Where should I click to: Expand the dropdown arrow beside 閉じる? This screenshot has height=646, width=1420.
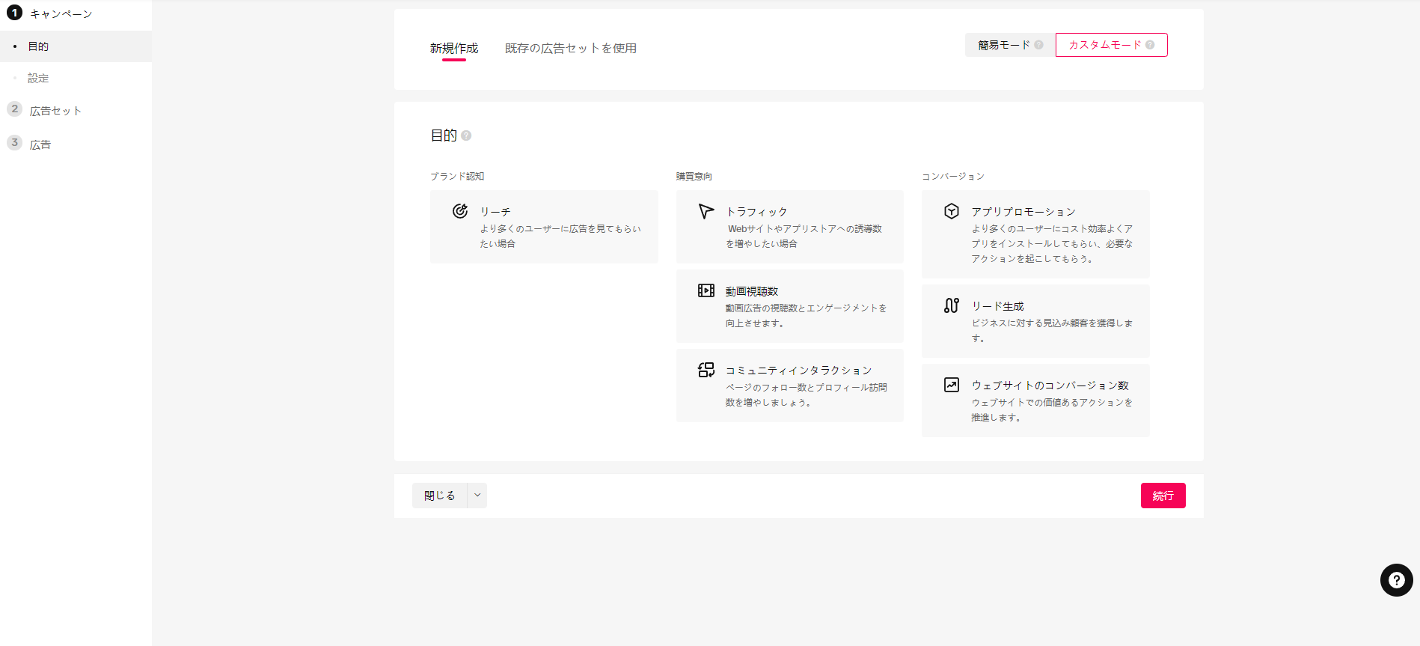[477, 496]
